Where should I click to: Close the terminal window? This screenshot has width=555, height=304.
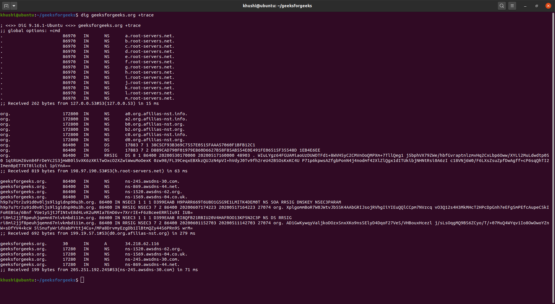click(548, 6)
